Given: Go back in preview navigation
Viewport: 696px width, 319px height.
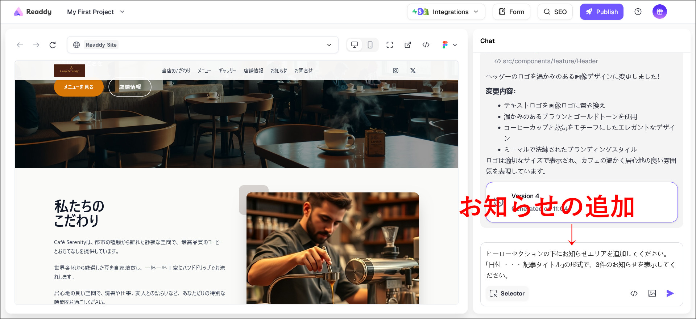Looking at the screenshot, I should [20, 45].
